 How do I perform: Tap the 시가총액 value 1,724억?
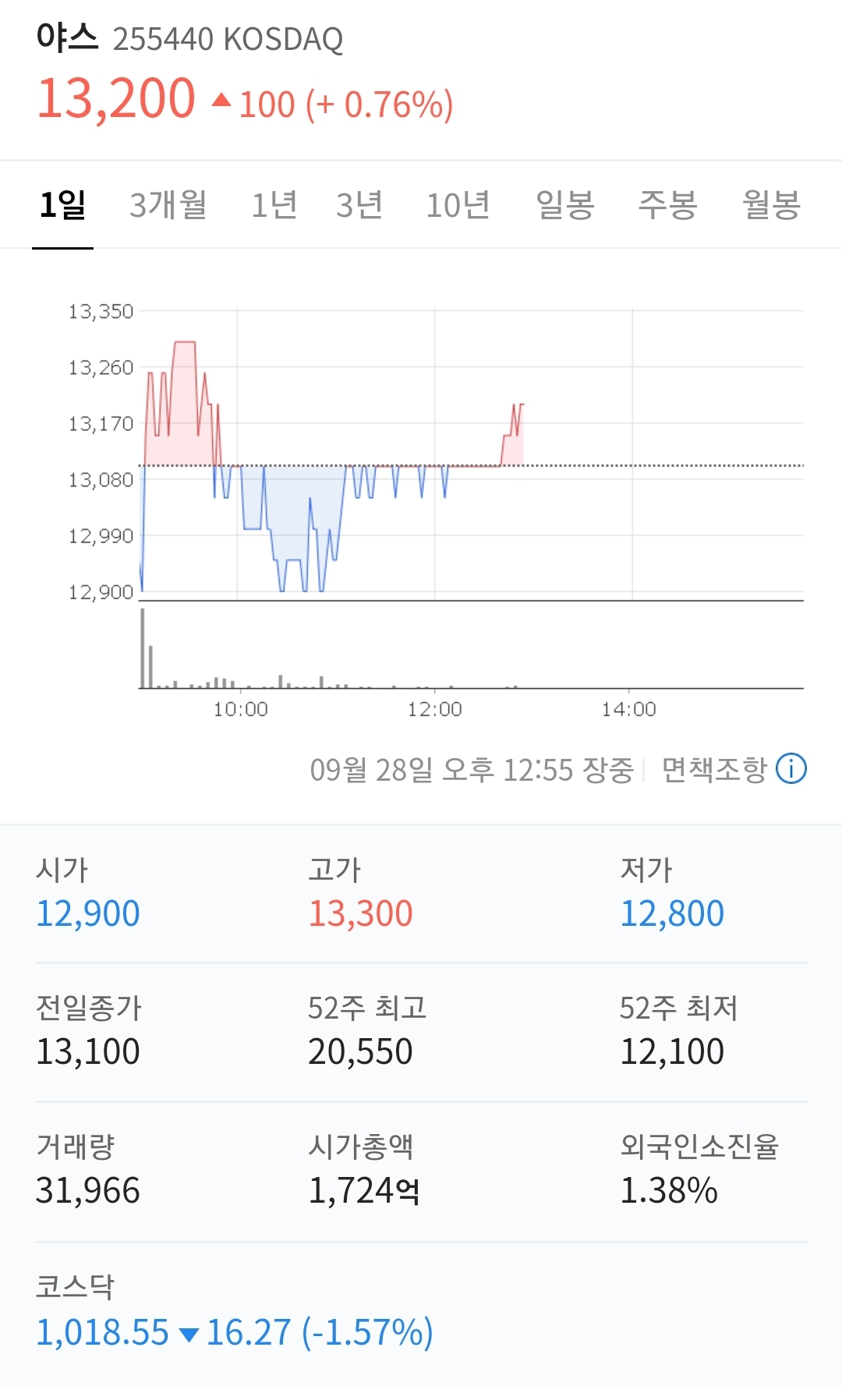[363, 1191]
